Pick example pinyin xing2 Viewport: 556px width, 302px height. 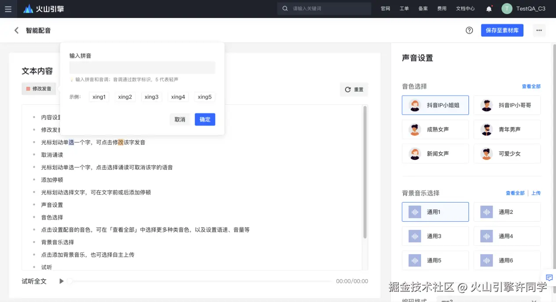125,97
